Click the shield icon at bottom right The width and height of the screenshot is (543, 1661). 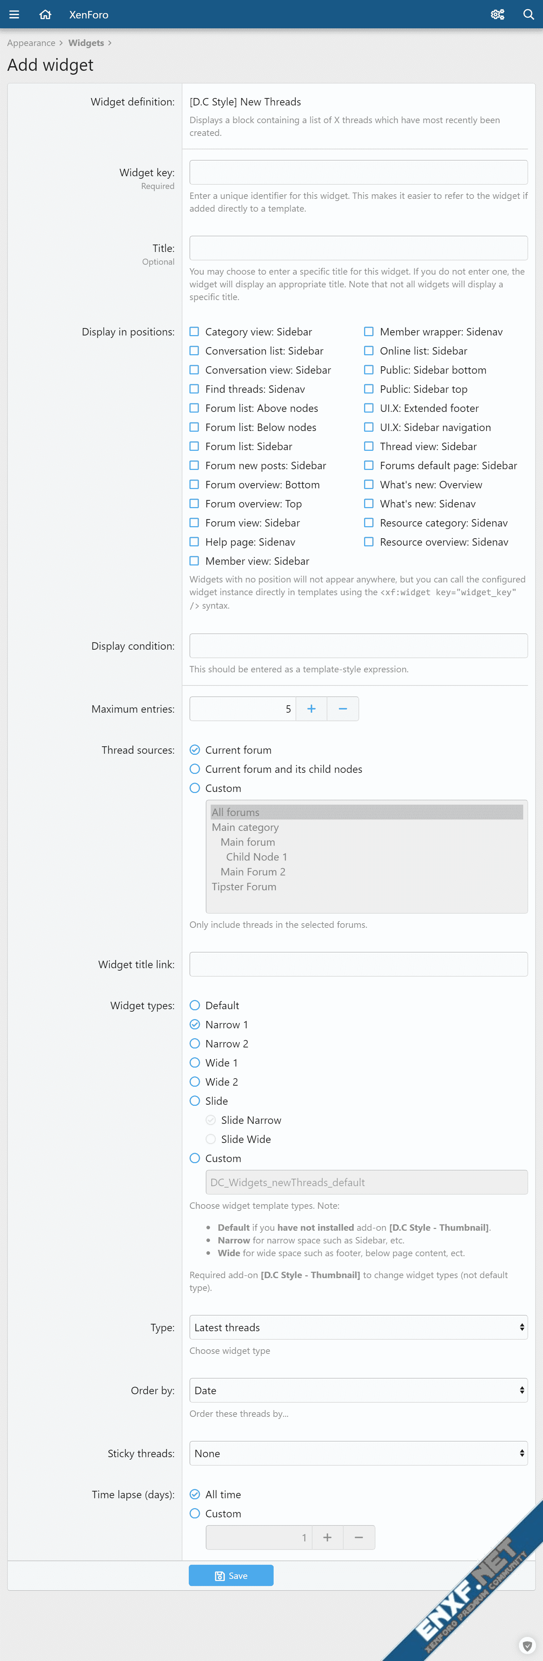(527, 1645)
